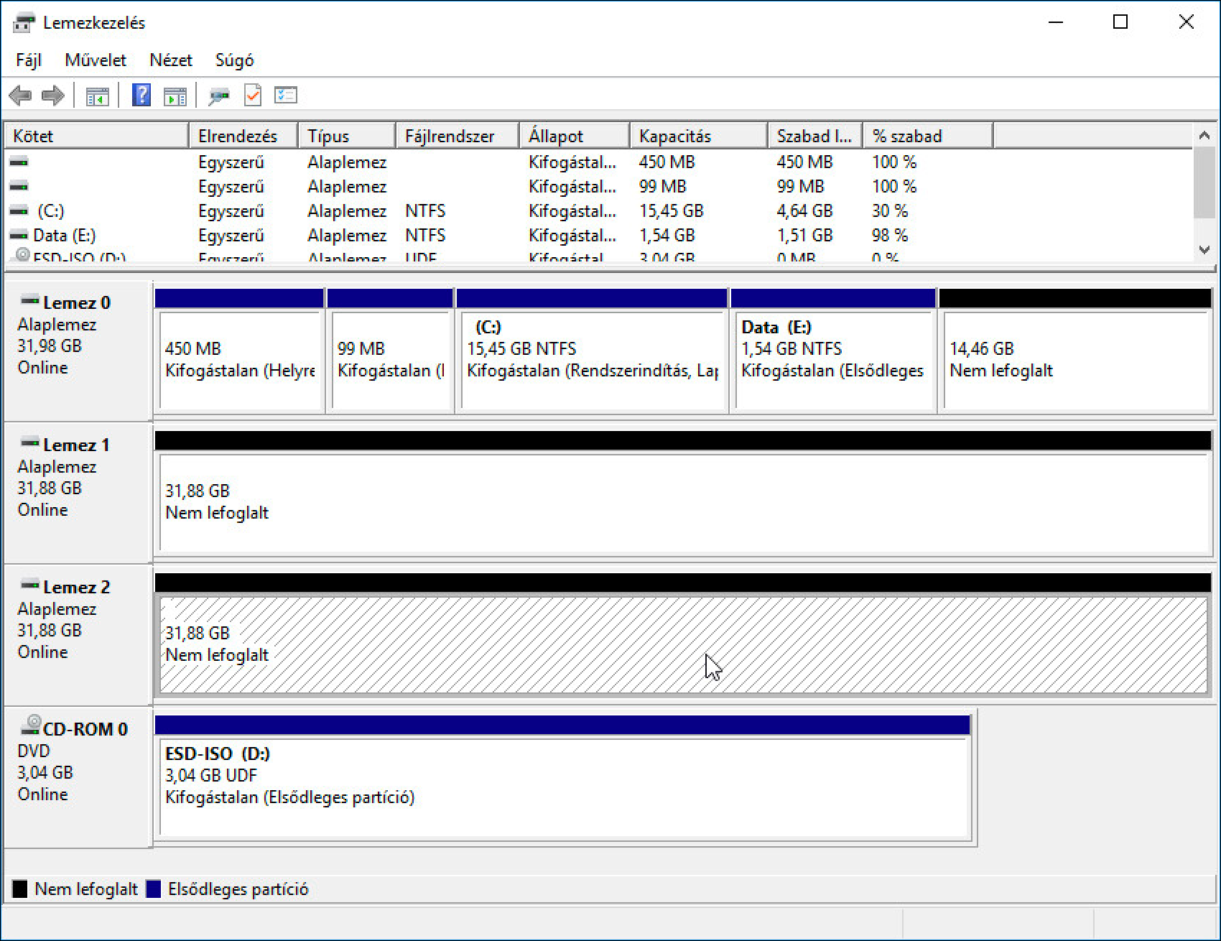Click the Elsődleges partíció legend label
Image resolution: width=1221 pixels, height=941 pixels.
pyautogui.click(x=238, y=889)
